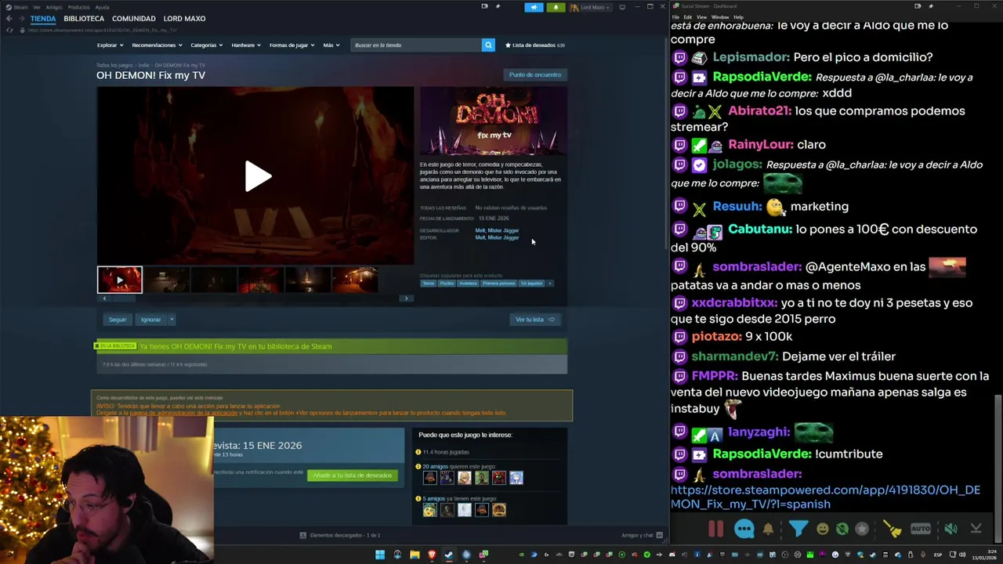Open the Más dropdown menu
This screenshot has width=1003, height=564.
point(331,45)
